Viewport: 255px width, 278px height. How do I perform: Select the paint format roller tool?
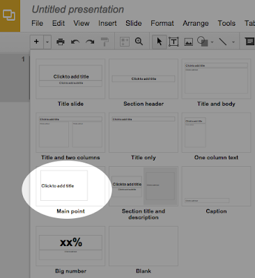click(x=105, y=42)
